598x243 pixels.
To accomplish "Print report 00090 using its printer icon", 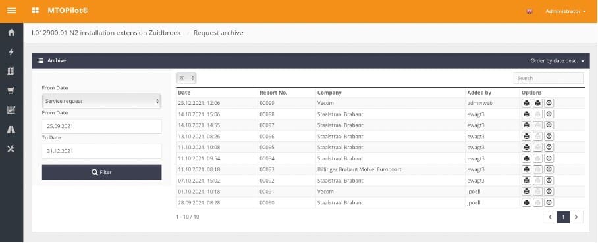I will coord(527,202).
